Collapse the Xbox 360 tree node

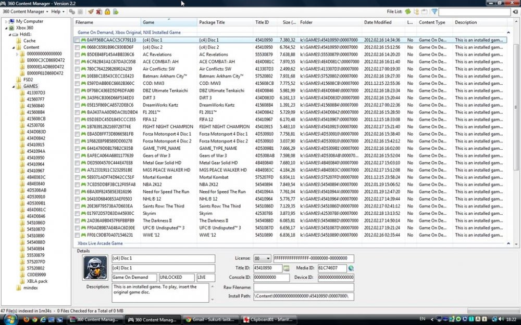coord(6,28)
